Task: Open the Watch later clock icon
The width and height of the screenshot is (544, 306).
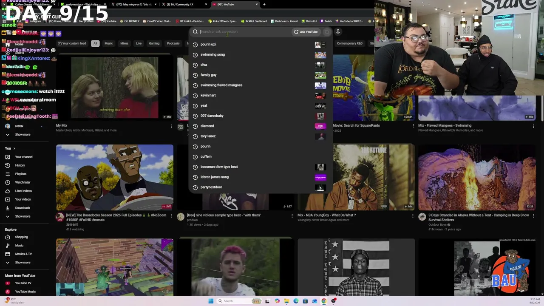Action: point(8,182)
